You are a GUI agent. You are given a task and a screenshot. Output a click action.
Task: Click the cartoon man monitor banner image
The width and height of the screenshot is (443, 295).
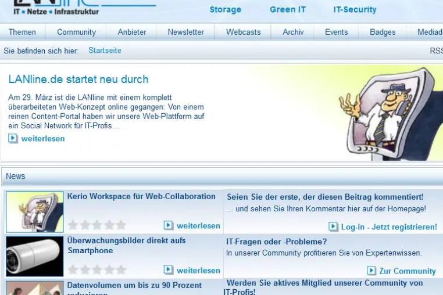391,113
